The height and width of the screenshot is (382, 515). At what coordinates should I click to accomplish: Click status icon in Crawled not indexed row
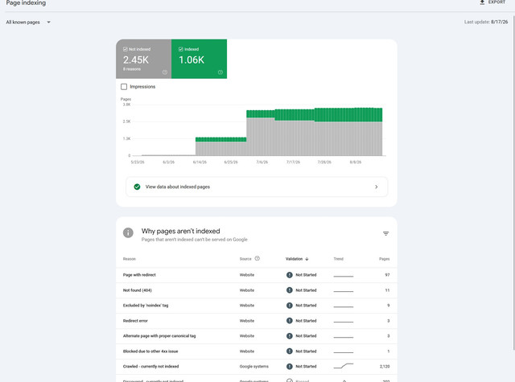click(290, 367)
